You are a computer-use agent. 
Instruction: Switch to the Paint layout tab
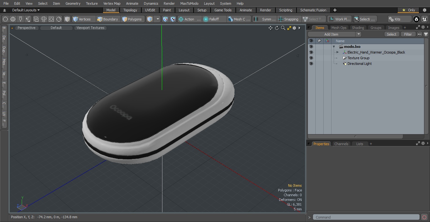coord(167,10)
